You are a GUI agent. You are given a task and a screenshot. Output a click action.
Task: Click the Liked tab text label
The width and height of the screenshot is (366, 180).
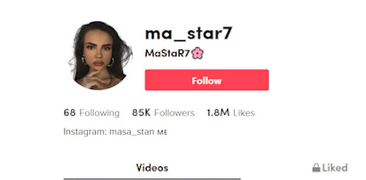point(335,168)
